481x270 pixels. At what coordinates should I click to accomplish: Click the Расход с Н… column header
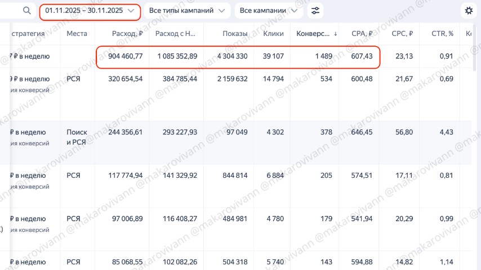176,34
